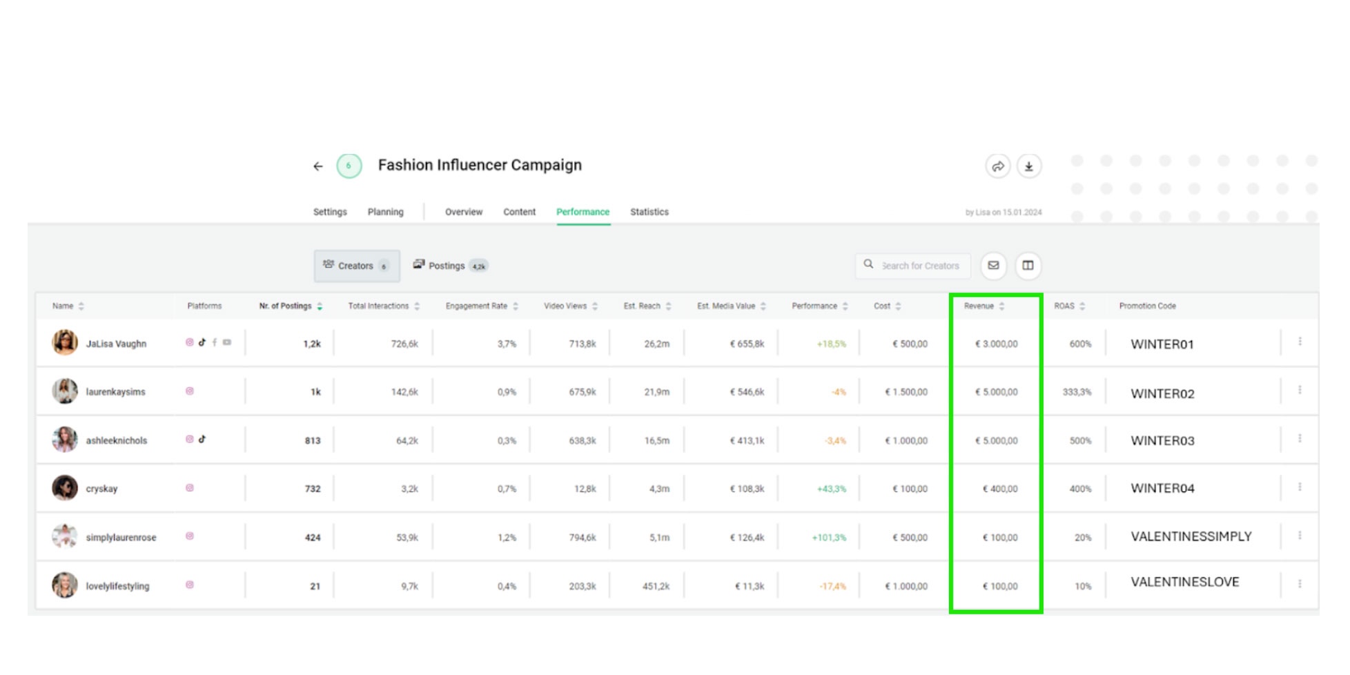Switch to the Overview tab
The image size is (1350, 675).
463,212
